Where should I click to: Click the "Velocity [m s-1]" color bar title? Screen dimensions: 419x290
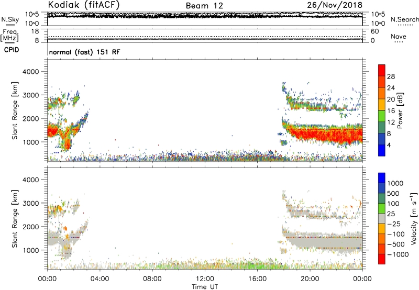pyautogui.click(x=414, y=218)
